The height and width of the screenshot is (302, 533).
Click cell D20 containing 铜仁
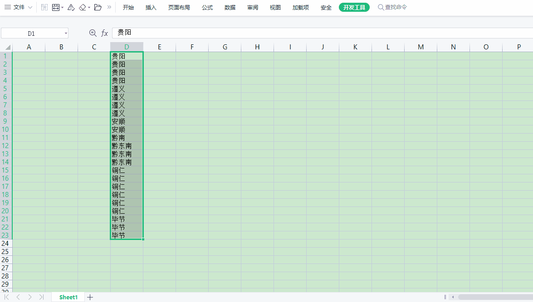(x=127, y=211)
